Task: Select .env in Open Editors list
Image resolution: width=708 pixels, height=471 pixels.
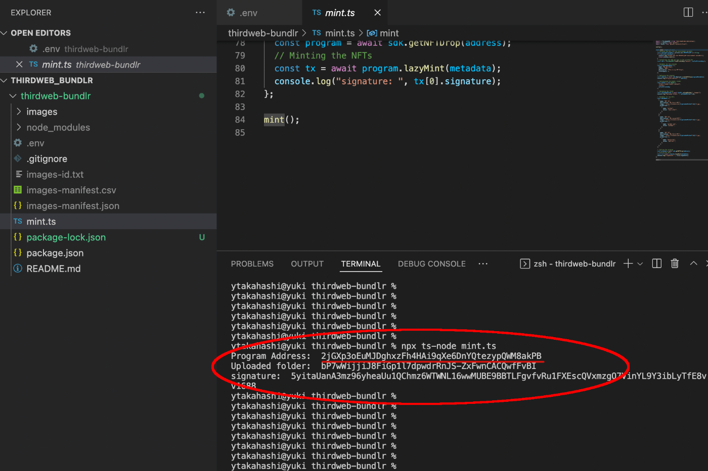Action: (x=108, y=49)
